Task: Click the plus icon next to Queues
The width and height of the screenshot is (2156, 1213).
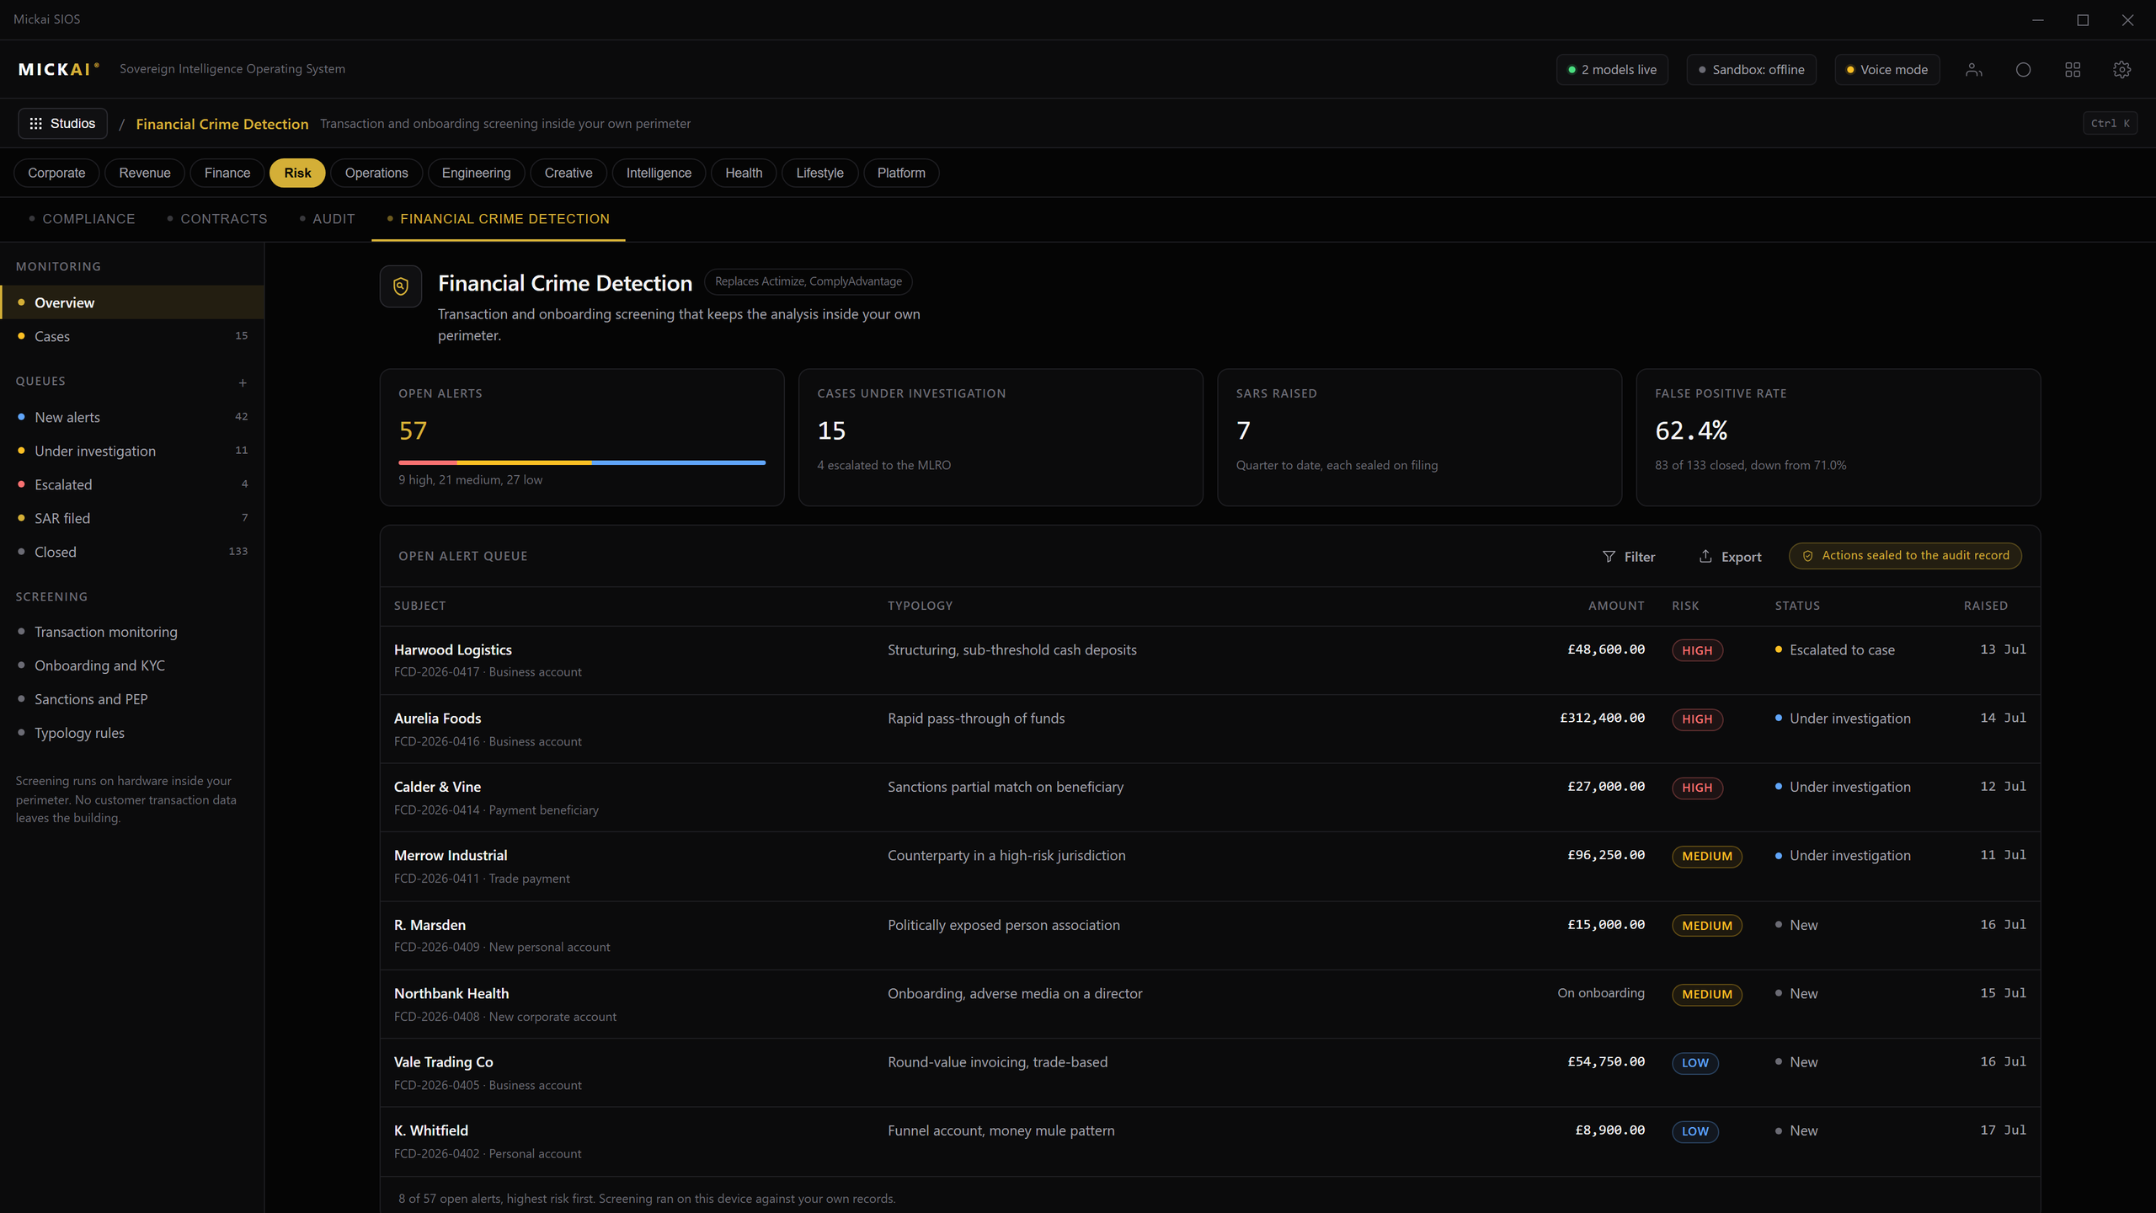Action: tap(243, 382)
